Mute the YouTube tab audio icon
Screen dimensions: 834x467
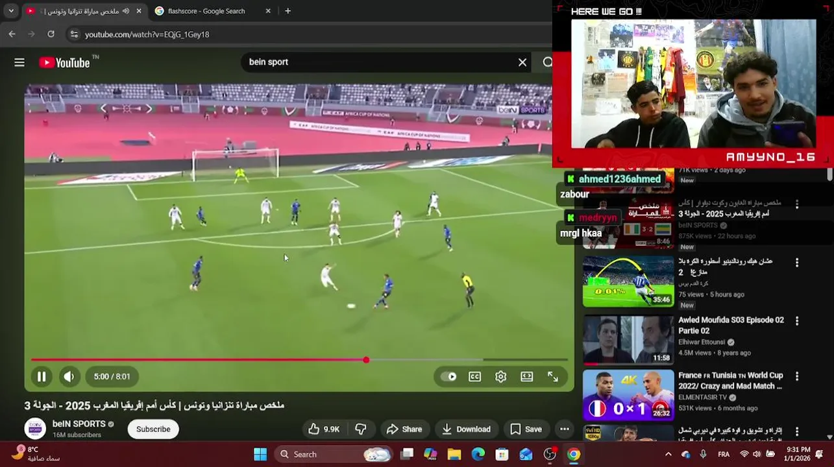[x=125, y=11]
